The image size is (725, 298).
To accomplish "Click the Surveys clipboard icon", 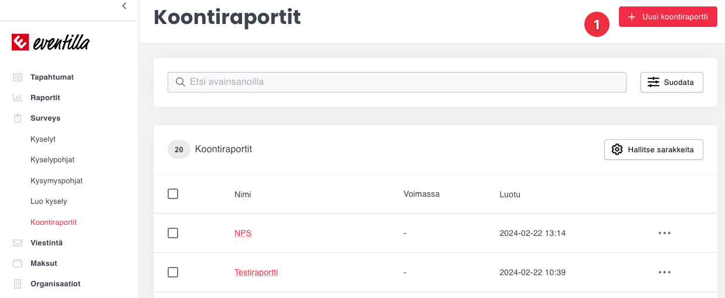I will click(x=18, y=118).
